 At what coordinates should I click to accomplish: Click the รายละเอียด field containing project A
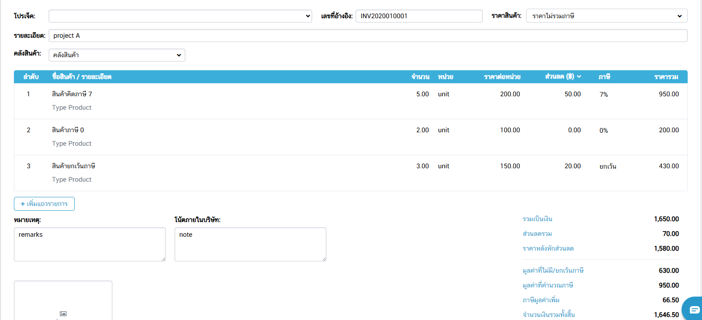pos(367,36)
